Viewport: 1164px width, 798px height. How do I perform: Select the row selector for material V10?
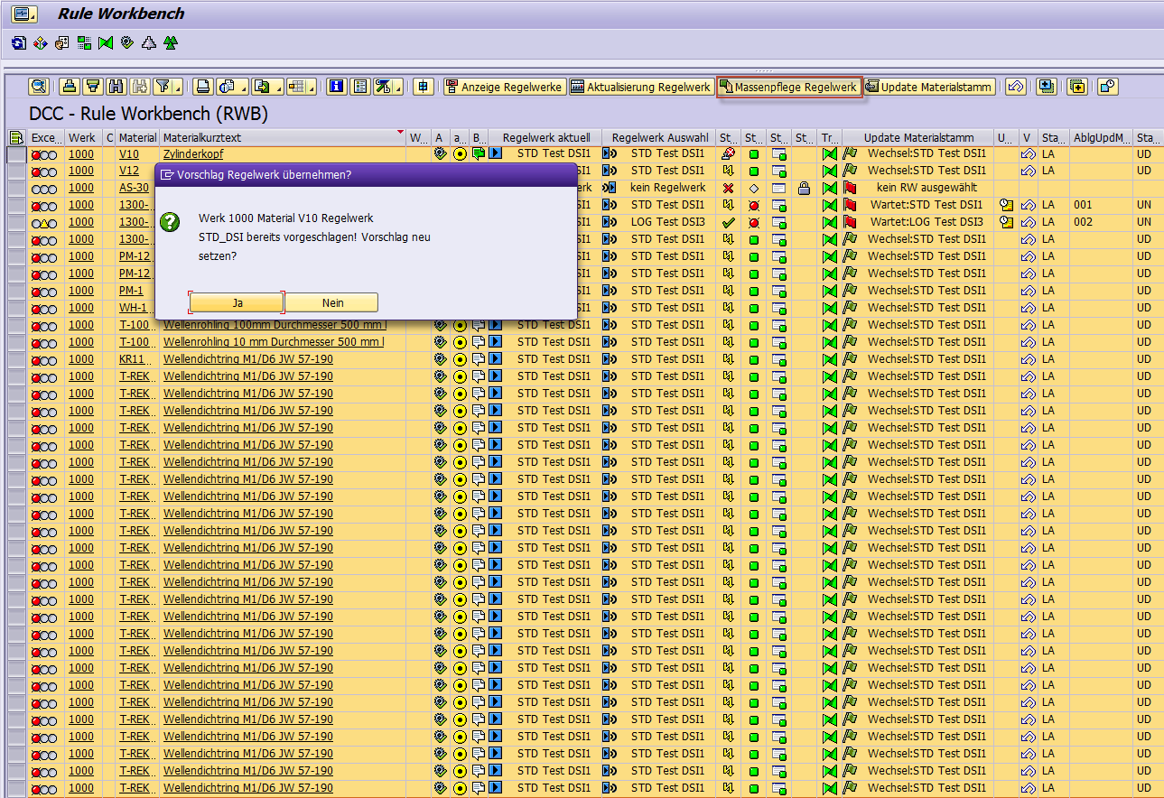pos(15,154)
